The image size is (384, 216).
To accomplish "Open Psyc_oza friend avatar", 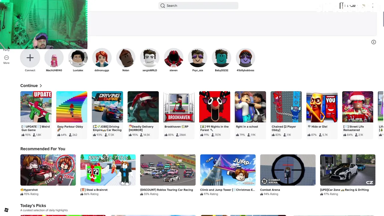I will (x=197, y=58).
